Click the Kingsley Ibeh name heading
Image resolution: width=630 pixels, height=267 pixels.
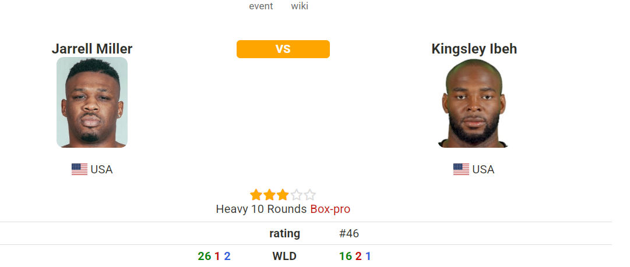(x=474, y=49)
